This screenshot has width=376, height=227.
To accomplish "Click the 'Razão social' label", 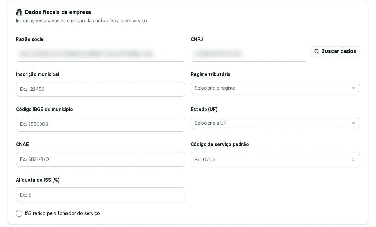I will (x=30, y=39).
